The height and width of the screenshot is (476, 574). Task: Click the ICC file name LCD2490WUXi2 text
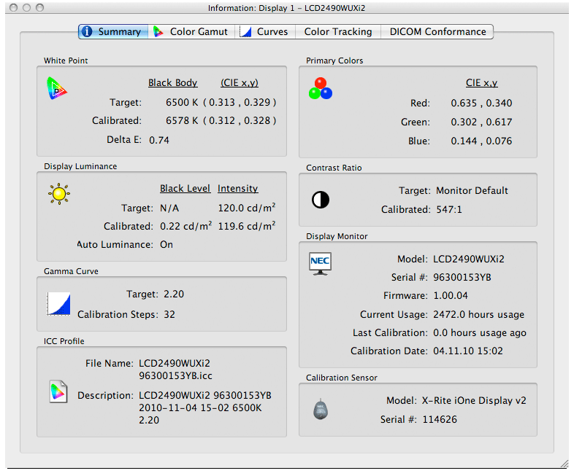174,363
